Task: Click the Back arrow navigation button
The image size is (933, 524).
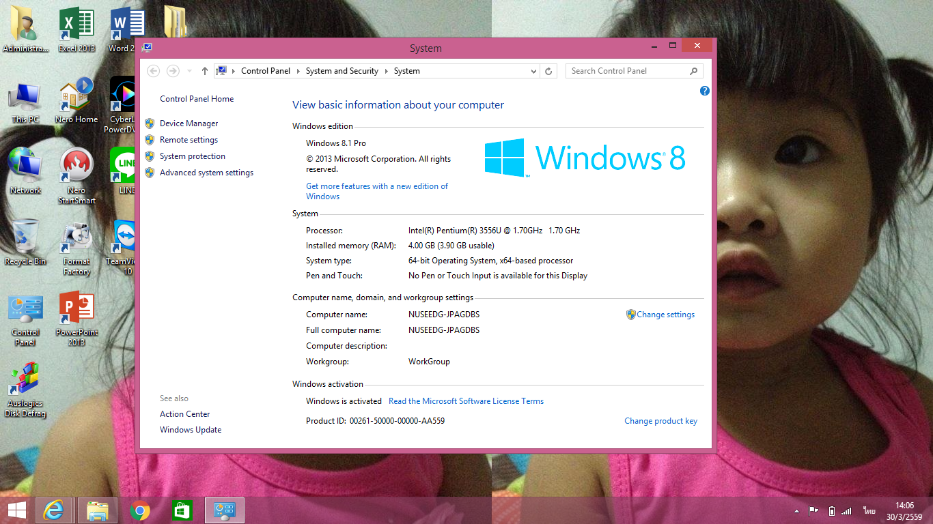Action: pos(154,71)
